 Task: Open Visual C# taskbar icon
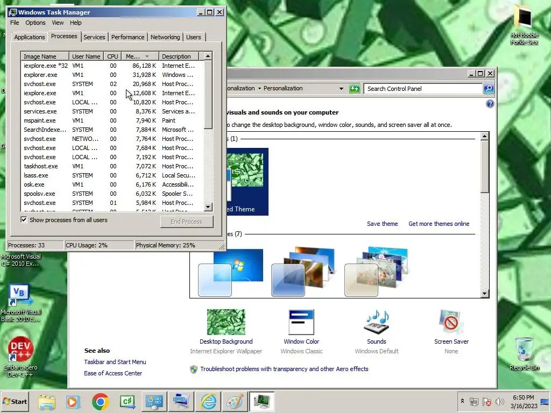pyautogui.click(x=127, y=401)
